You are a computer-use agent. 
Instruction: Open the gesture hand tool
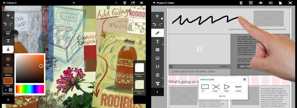[x=157, y=83]
